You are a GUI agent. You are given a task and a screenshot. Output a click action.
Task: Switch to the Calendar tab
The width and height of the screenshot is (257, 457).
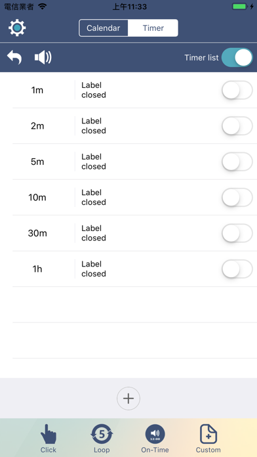tap(104, 28)
